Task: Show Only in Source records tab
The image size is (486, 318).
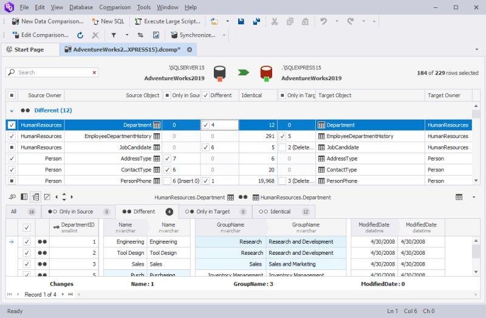Action: (78, 212)
